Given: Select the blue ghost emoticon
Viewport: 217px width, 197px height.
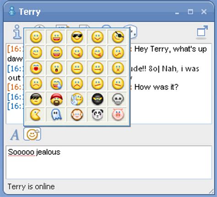Looking at the screenshot, I should [56, 115].
